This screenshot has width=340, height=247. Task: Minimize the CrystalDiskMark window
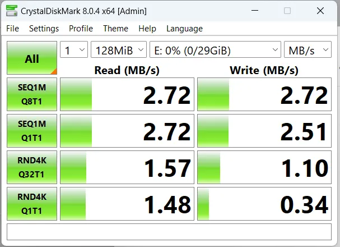click(x=255, y=11)
